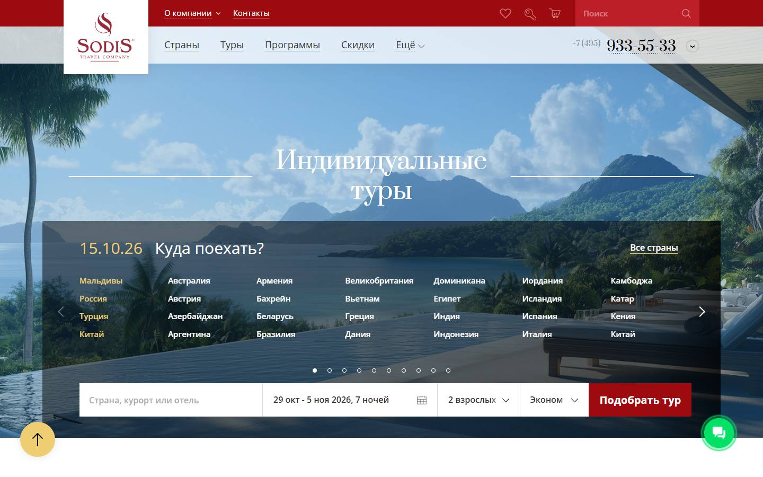Screen dimensions: 763x477
Task: Select the last carousel pagination dot
Action: (x=448, y=370)
